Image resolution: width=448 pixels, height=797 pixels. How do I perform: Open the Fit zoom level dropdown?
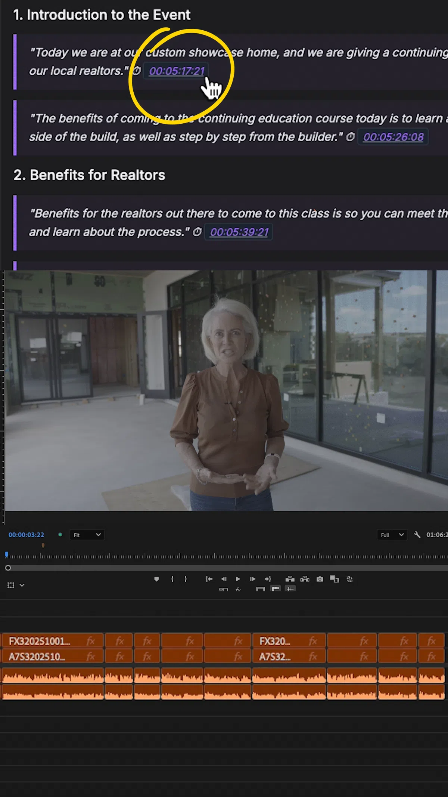(x=87, y=535)
